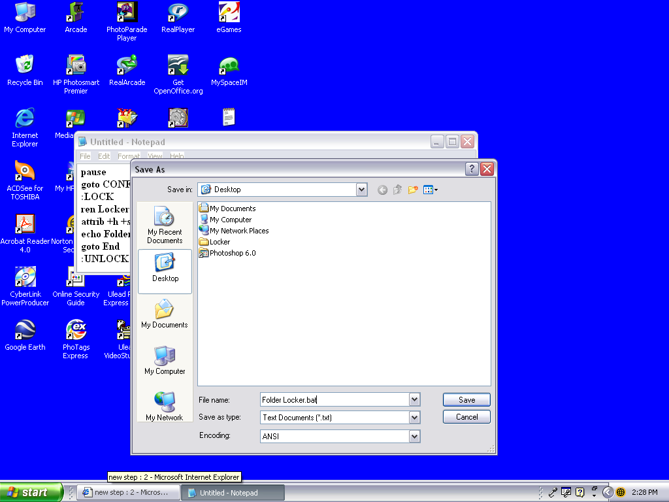669x502 pixels.
Task: Click the Go To Last Folder Visited back arrow
Action: point(383,190)
